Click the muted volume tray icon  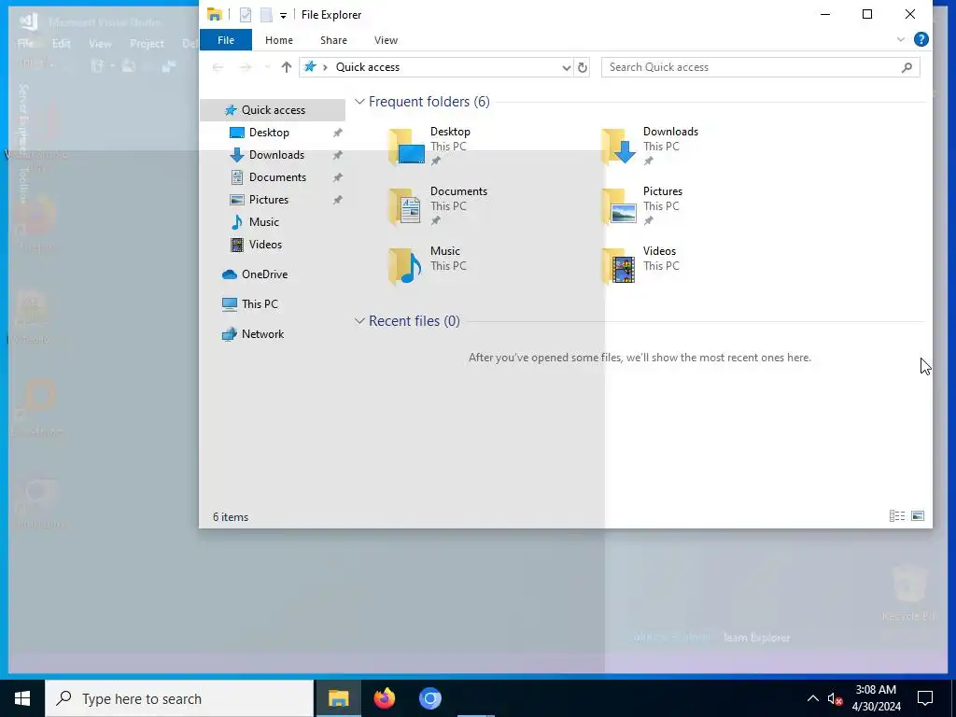[834, 698]
